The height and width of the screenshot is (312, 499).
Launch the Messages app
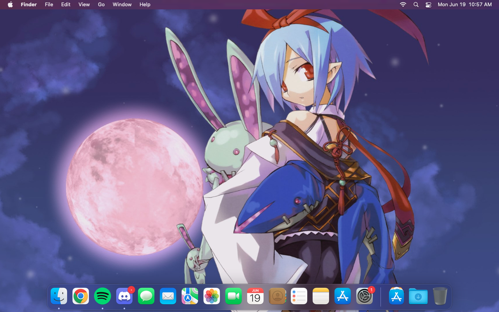click(146, 296)
